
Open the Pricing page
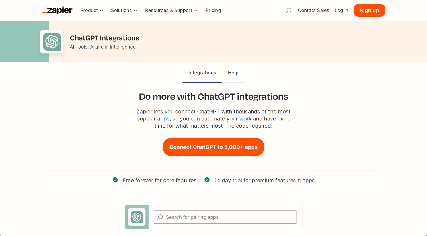point(213,11)
